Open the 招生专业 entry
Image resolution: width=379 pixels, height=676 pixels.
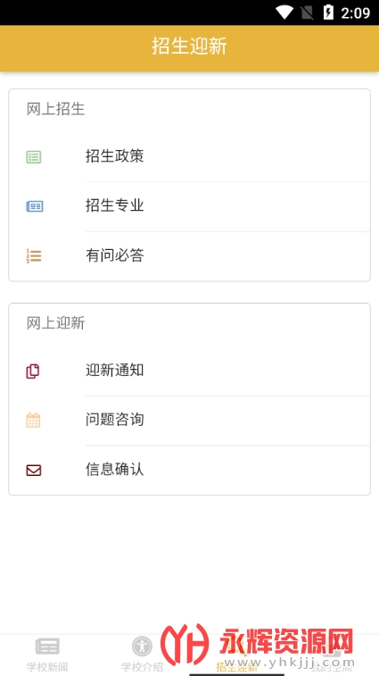tap(189, 206)
